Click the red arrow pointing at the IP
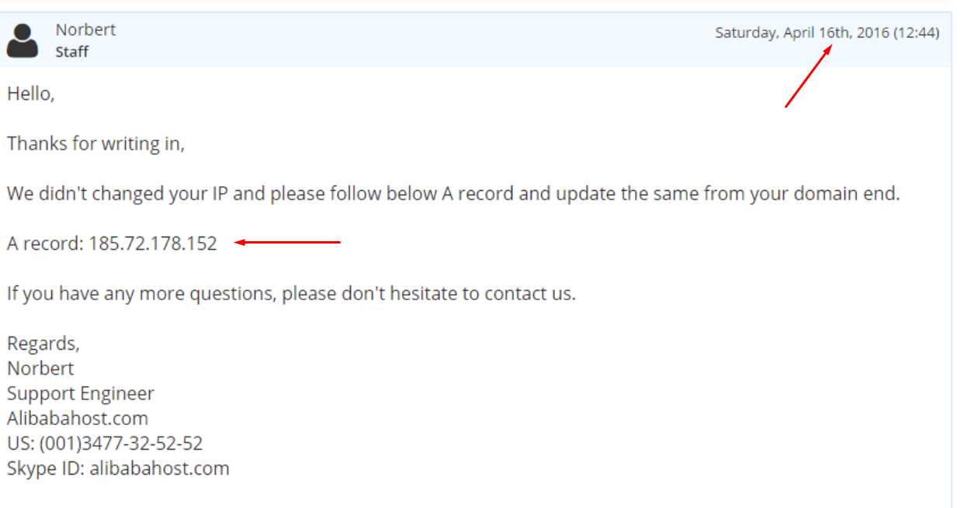The width and height of the screenshot is (971, 508). pyautogui.click(x=287, y=243)
